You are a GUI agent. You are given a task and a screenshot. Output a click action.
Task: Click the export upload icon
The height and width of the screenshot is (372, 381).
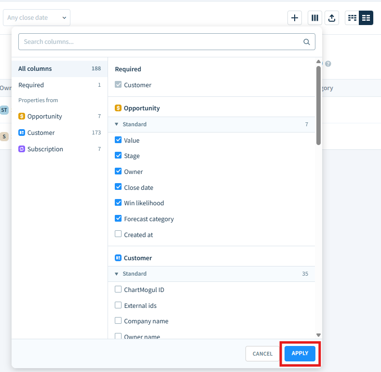click(332, 18)
